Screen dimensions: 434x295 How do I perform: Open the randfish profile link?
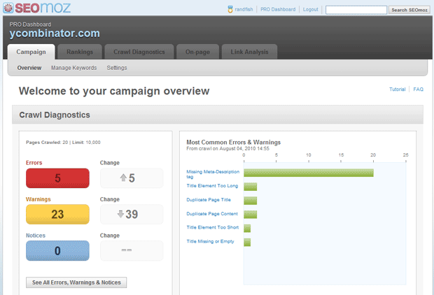coord(244,9)
